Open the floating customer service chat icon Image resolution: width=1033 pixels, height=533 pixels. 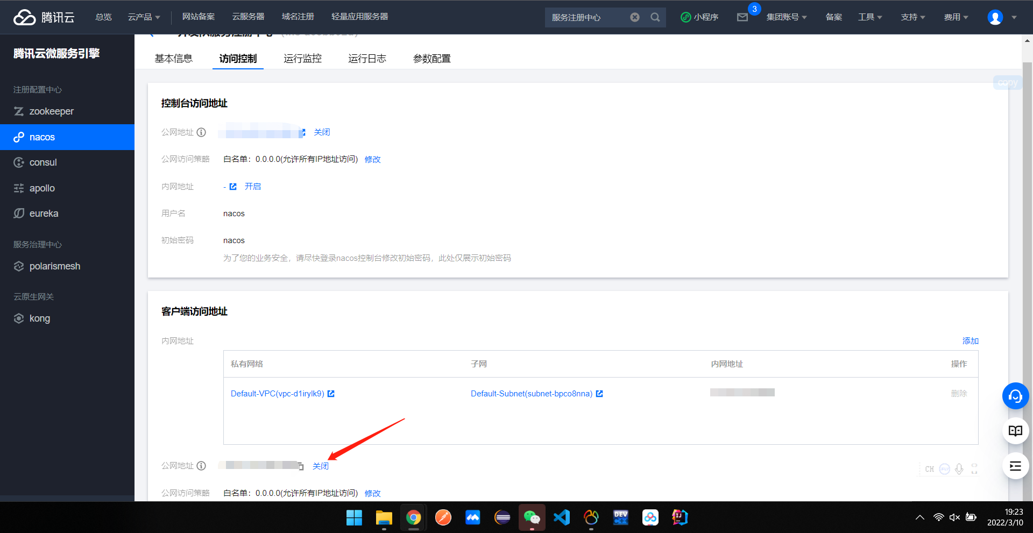[x=1015, y=396]
